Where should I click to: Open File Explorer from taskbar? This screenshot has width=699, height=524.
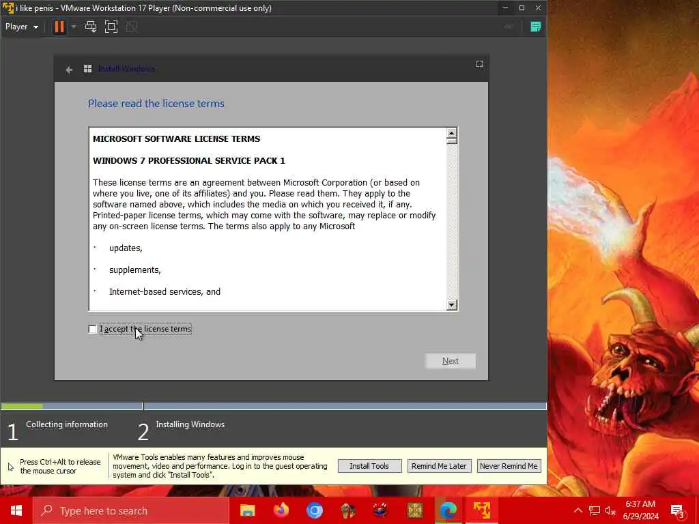point(247,510)
